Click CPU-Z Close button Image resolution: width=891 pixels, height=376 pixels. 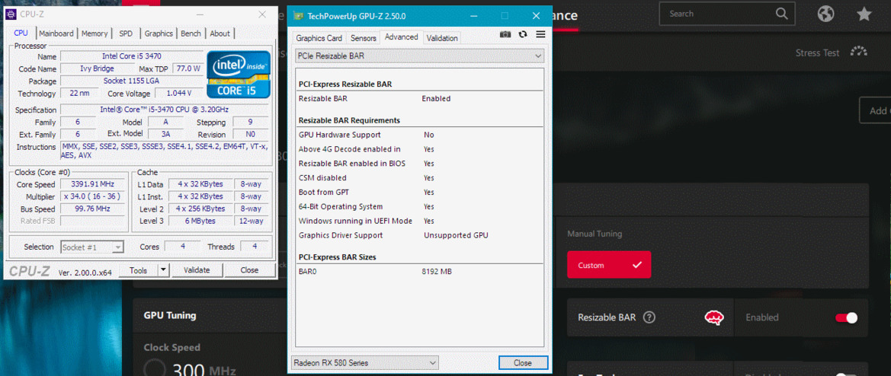[x=249, y=270]
